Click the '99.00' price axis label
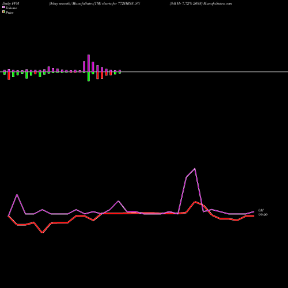This screenshot has width=288, height=288. click(x=263, y=215)
